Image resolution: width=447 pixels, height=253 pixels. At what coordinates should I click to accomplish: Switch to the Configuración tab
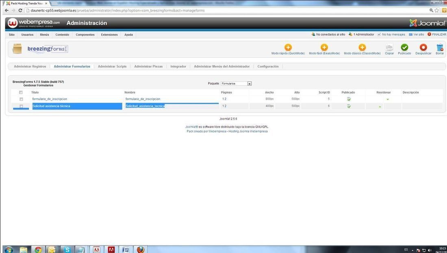coord(268,66)
